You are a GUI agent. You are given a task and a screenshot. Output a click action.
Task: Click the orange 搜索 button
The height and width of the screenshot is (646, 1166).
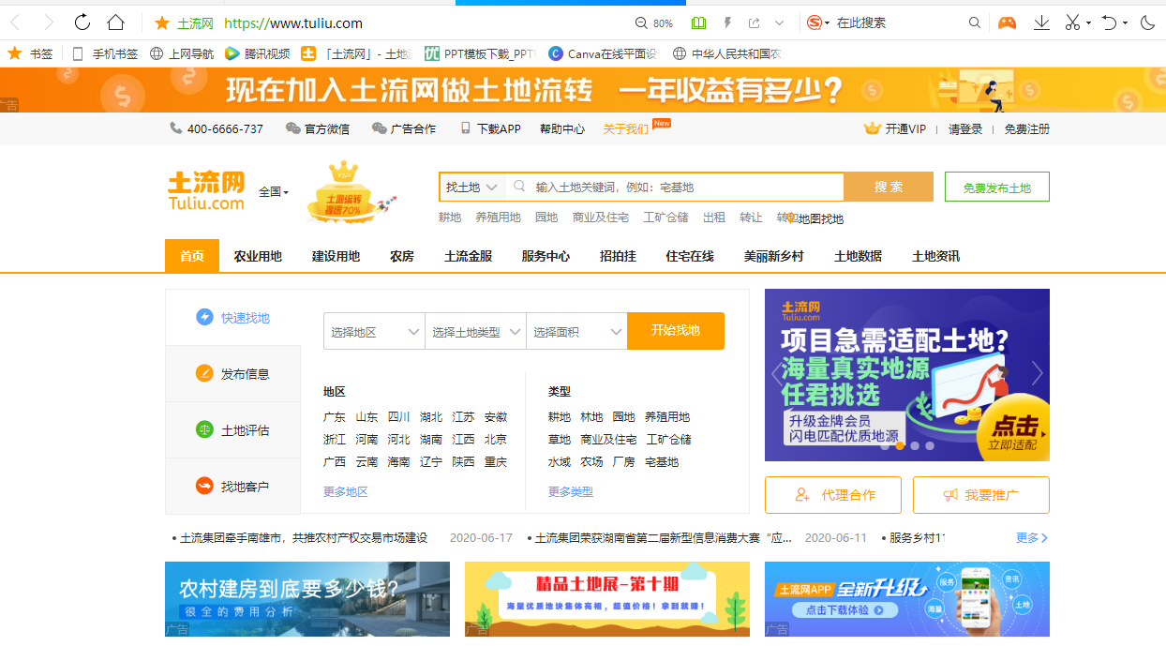888,187
